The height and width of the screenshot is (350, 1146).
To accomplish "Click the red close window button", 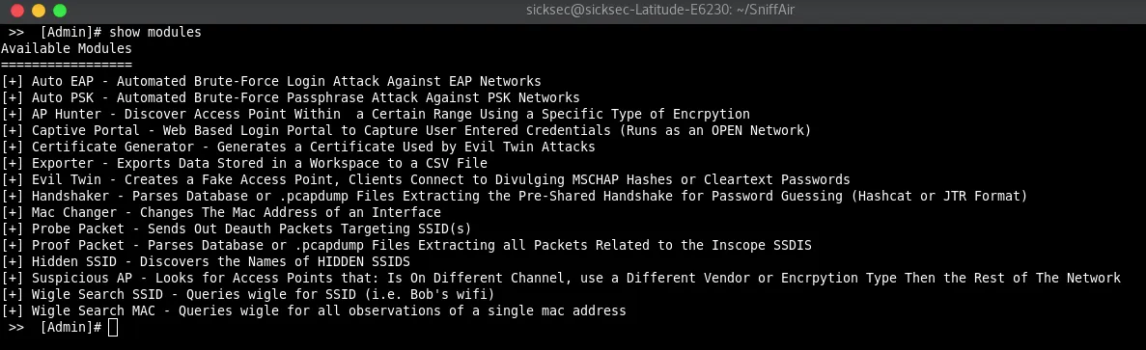I will (16, 11).
